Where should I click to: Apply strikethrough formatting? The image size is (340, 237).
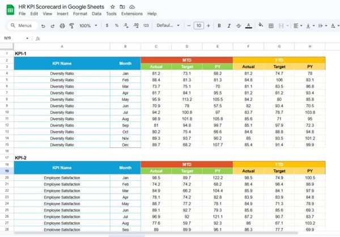pos(239,26)
